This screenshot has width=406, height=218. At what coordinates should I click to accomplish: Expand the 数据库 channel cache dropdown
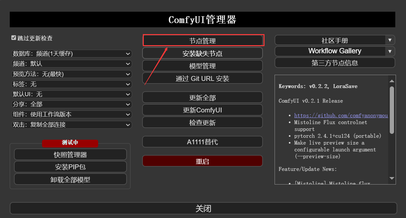pyautogui.click(x=71, y=54)
